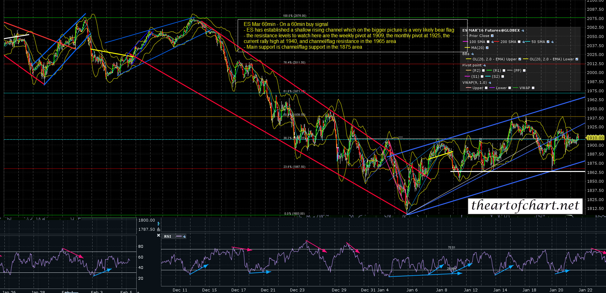Click the RSI pink line color swatch
Image resolution: width=606 pixels, height=293 pixels.
pyautogui.click(x=179, y=236)
